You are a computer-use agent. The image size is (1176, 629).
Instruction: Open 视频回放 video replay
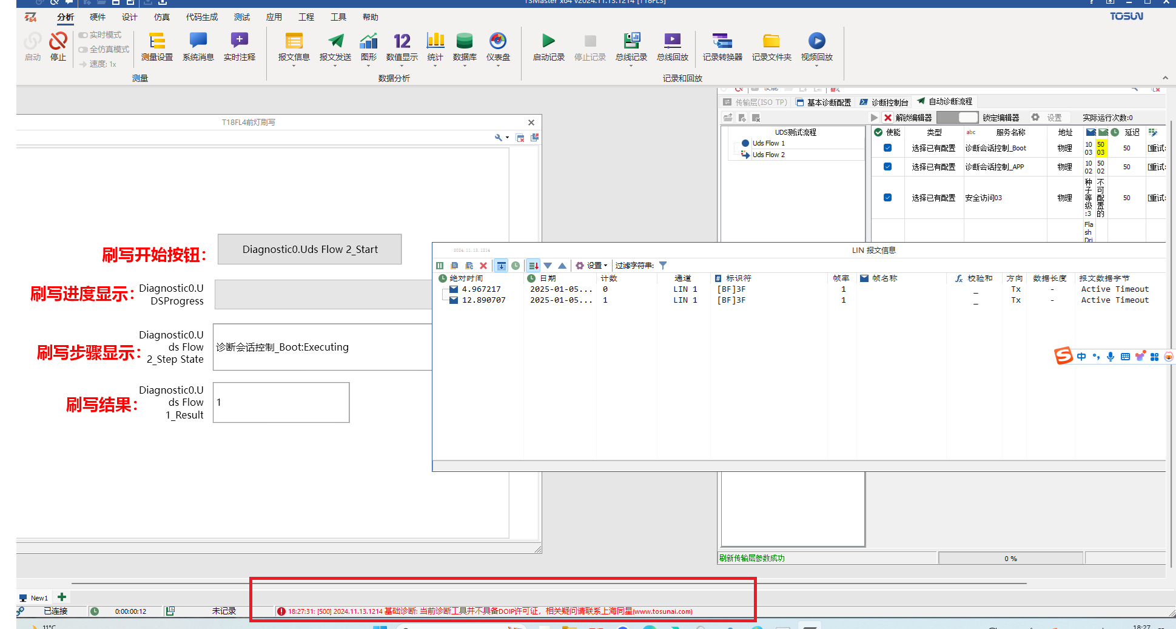(817, 46)
